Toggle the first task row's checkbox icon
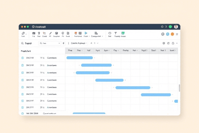 [23, 58]
